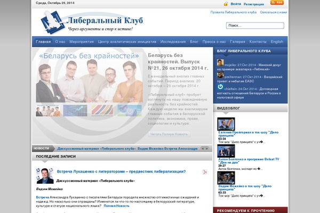The image size is (320, 213).
Task: Click the news ticker previous arrow
Action: [x=203, y=149]
